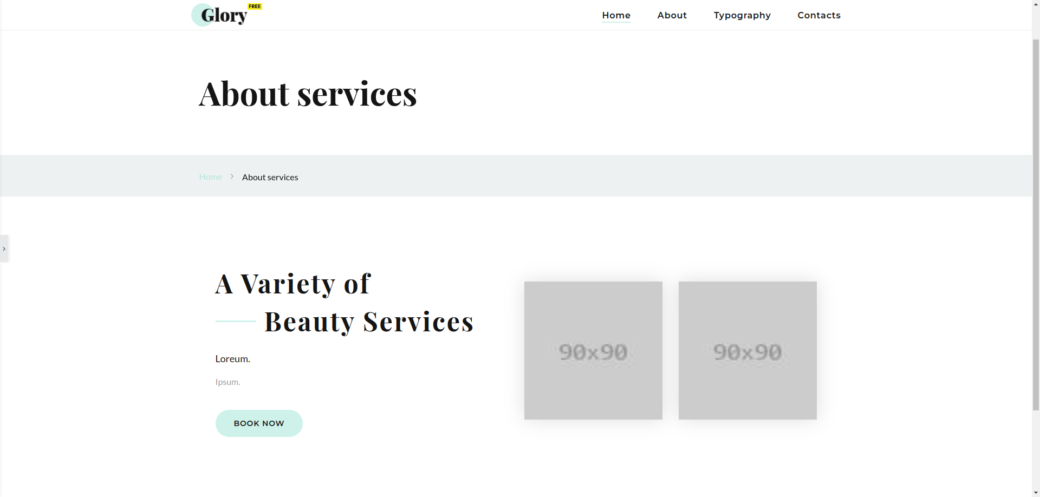This screenshot has height=497, width=1040.
Task: Open the second 90x90 placeholder image
Action: click(747, 350)
